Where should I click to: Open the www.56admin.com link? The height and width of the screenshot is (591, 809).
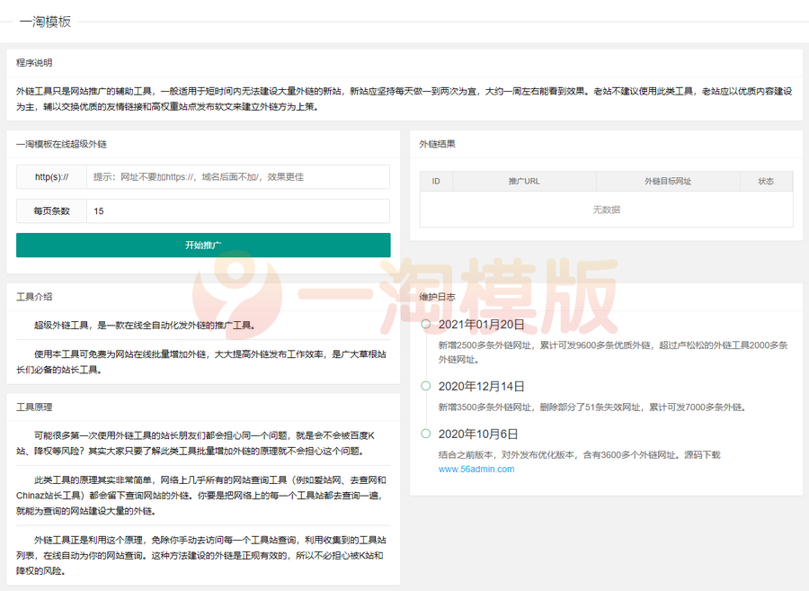pos(476,470)
